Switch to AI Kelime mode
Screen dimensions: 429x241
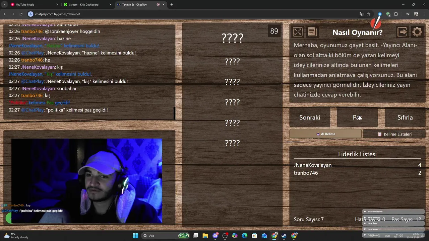(325, 134)
